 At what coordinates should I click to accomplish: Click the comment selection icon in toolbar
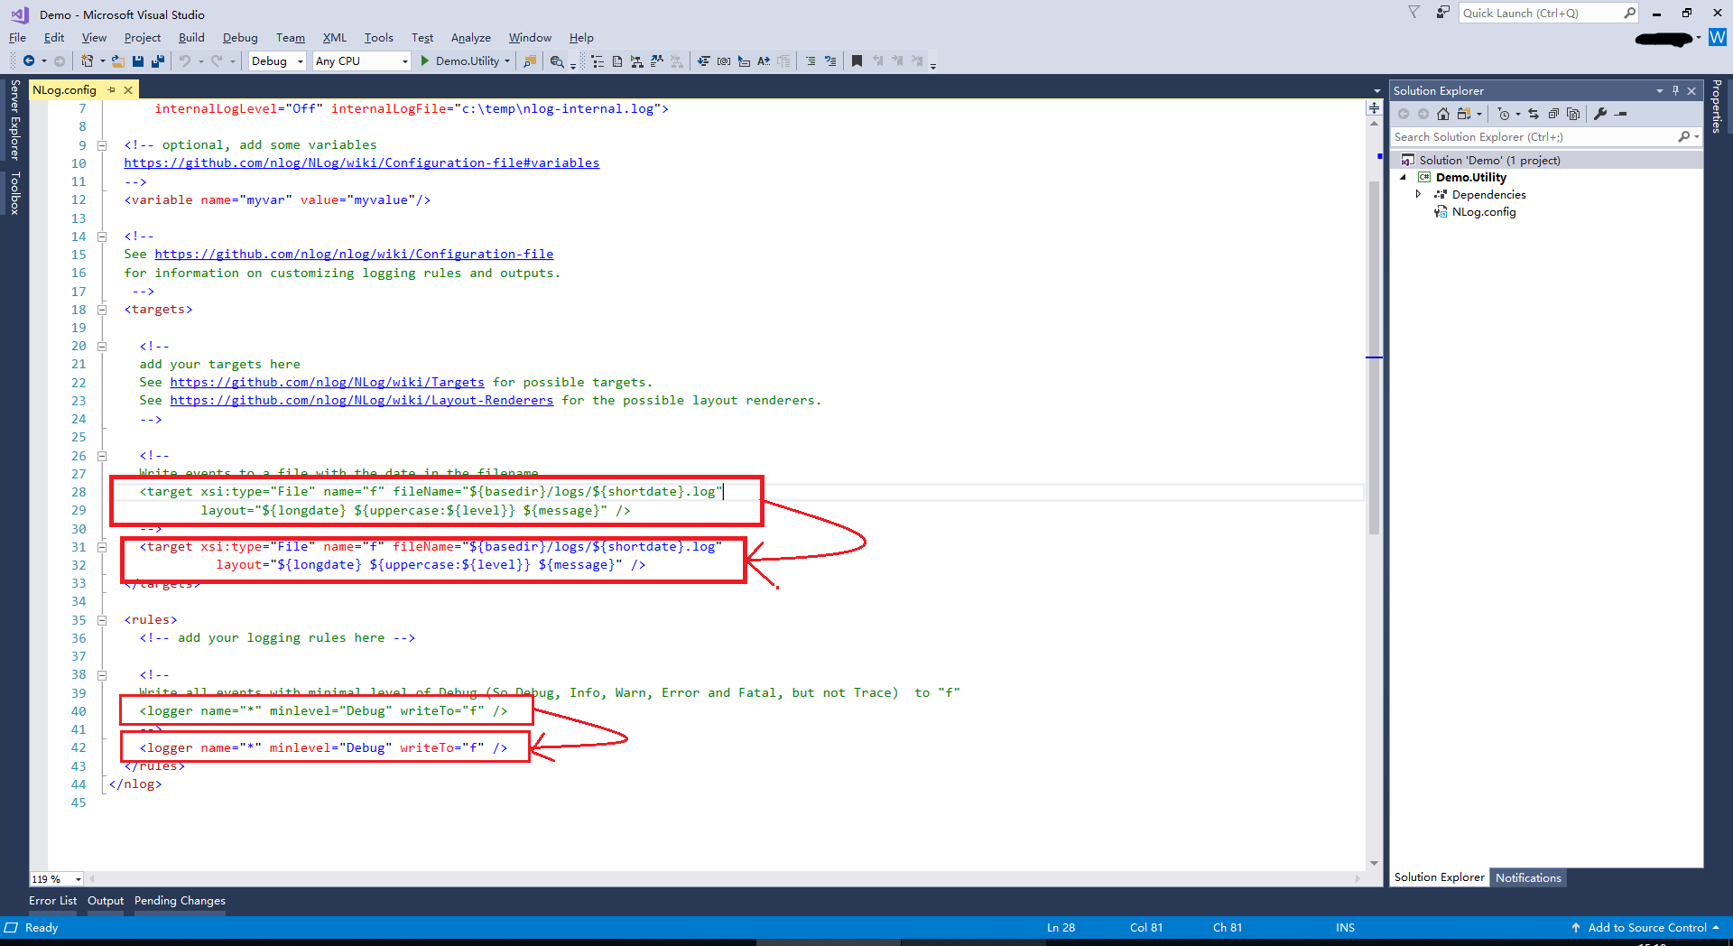pyautogui.click(x=811, y=61)
